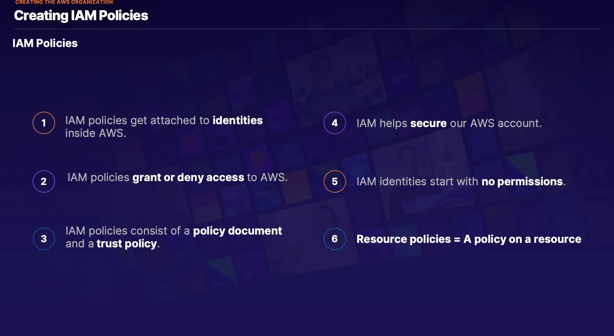Select 'IAM identities start with' text
Viewport: 614px width, 336px height.
click(417, 181)
